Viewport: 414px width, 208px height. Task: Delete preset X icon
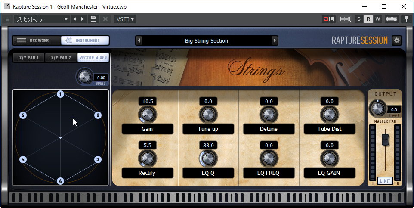click(105, 19)
